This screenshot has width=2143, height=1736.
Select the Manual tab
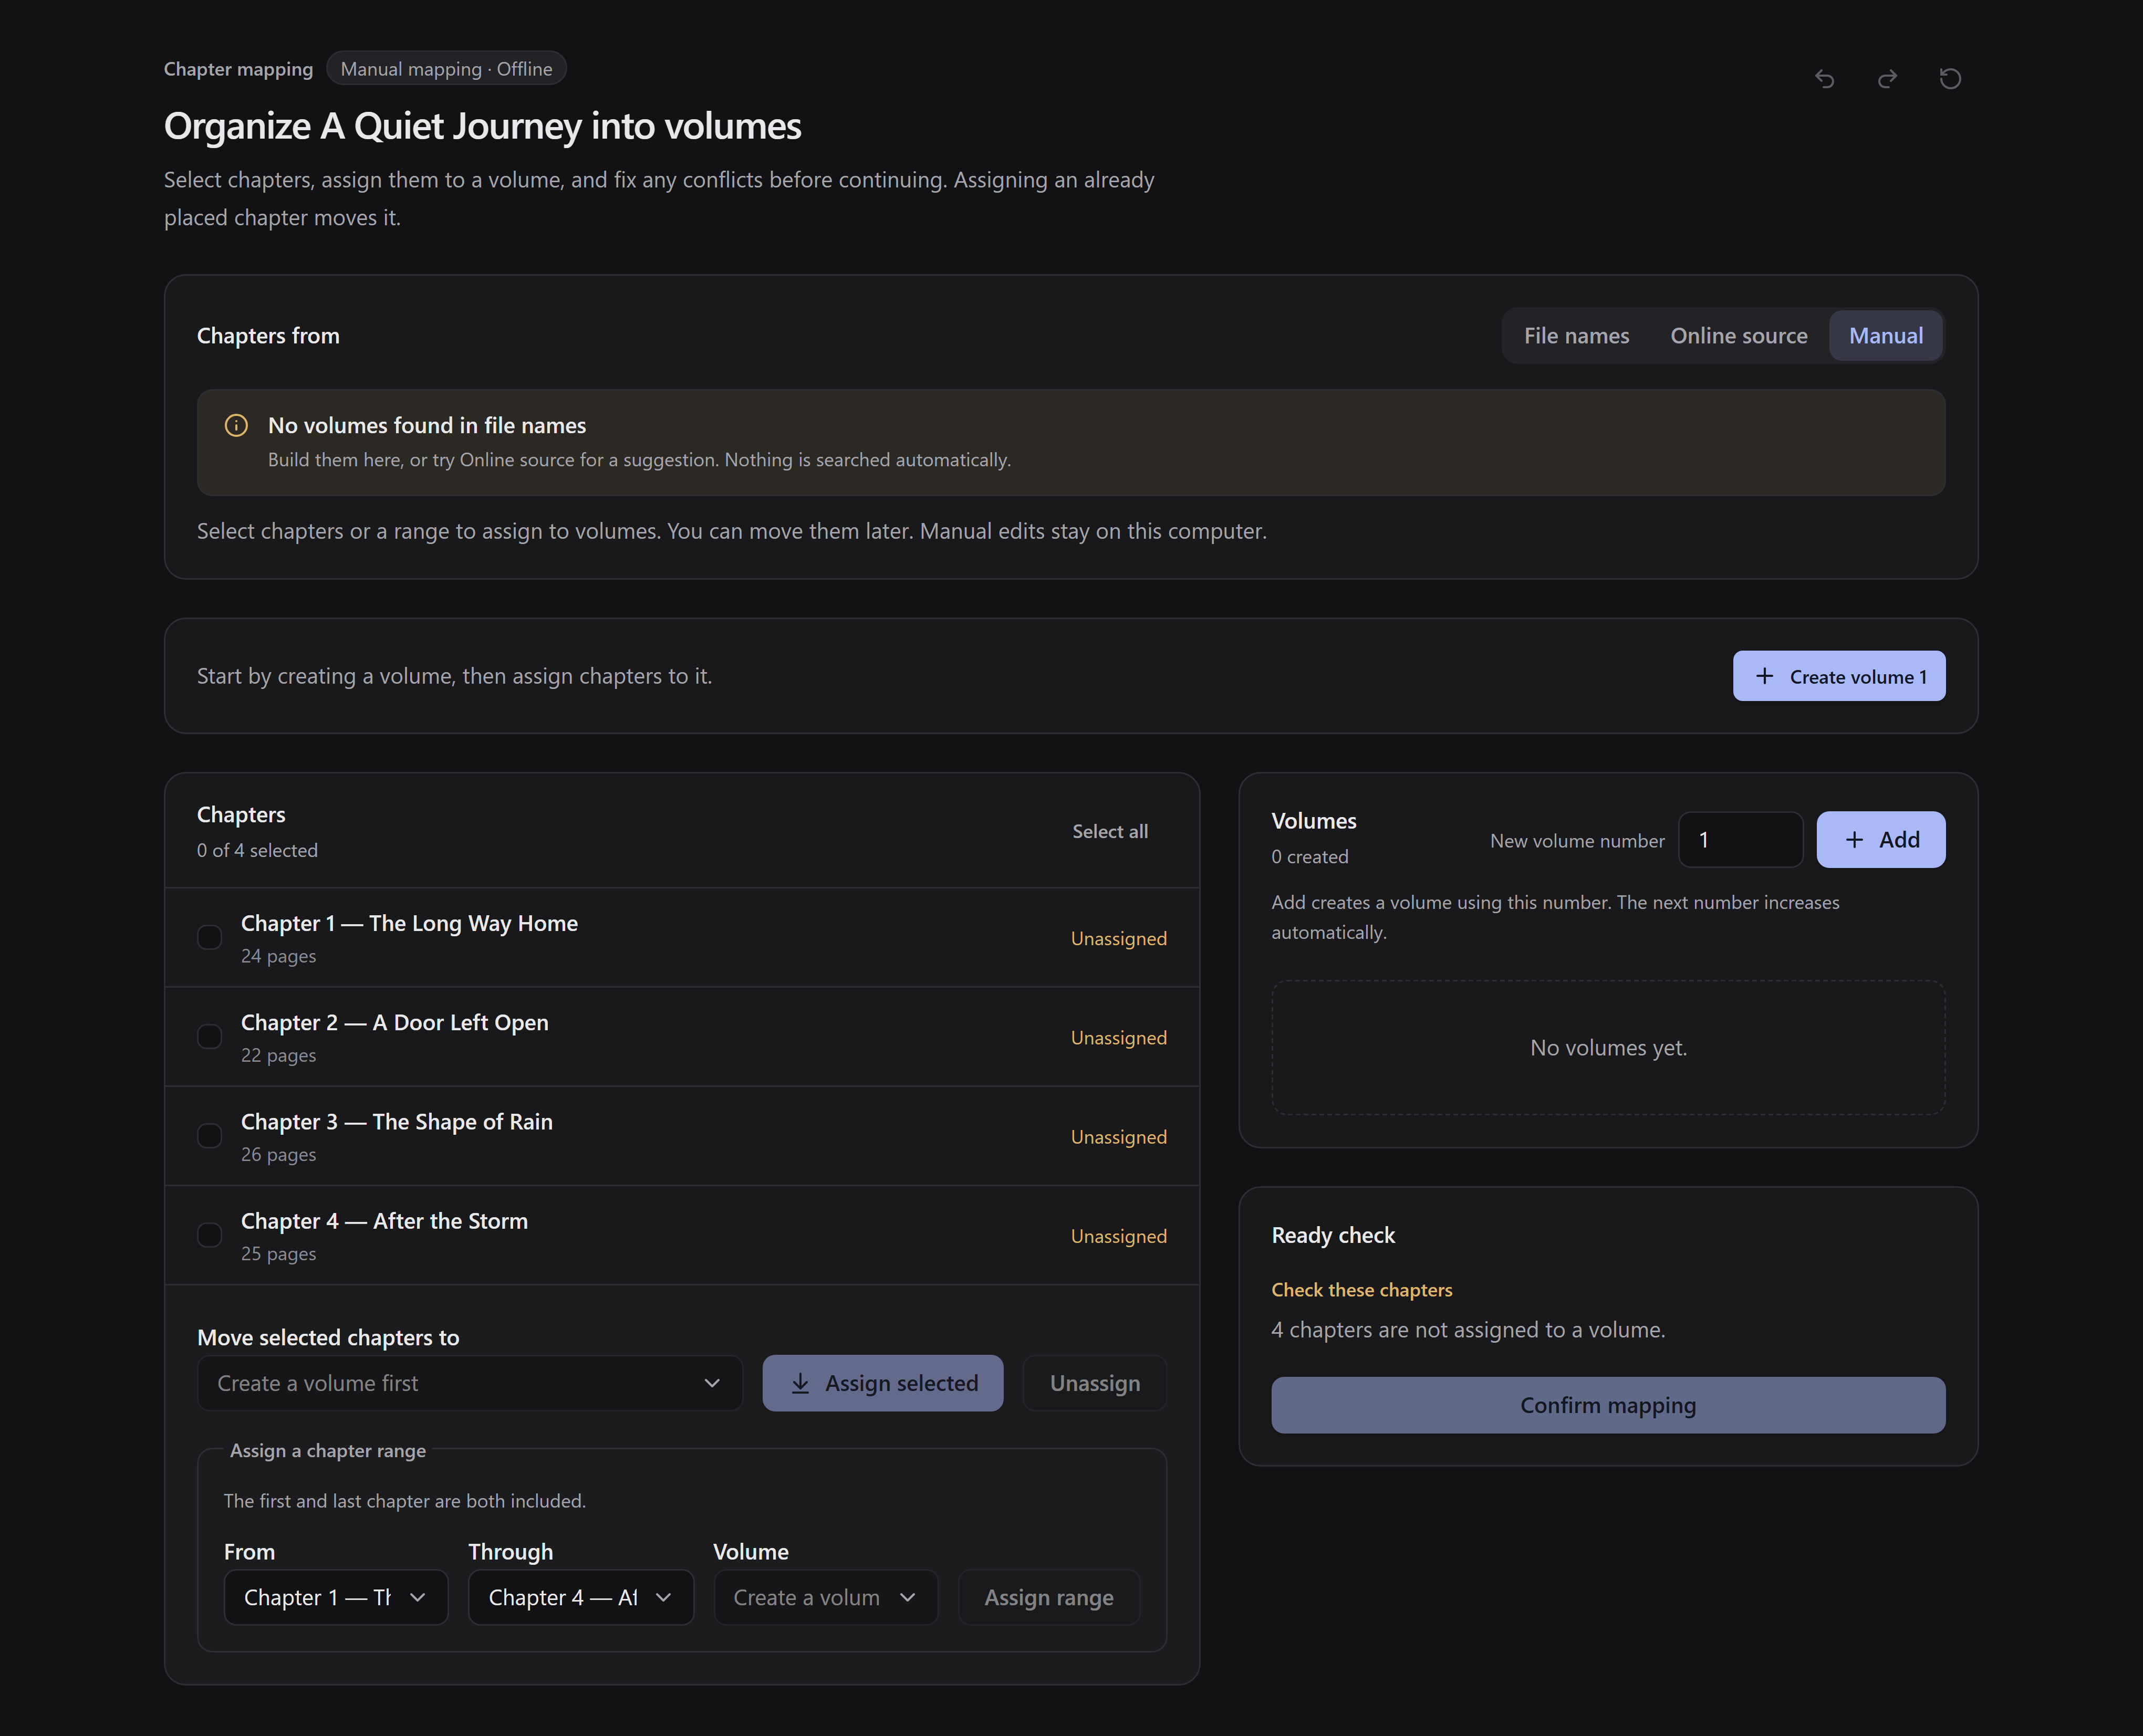[x=1885, y=336]
